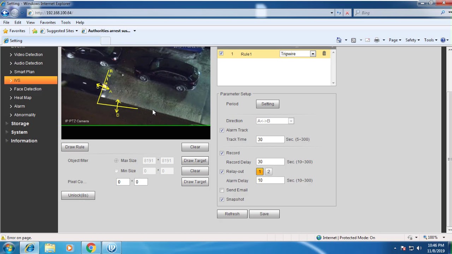Image resolution: width=452 pixels, height=254 pixels.
Task: Expand the System section
Action: point(19,132)
